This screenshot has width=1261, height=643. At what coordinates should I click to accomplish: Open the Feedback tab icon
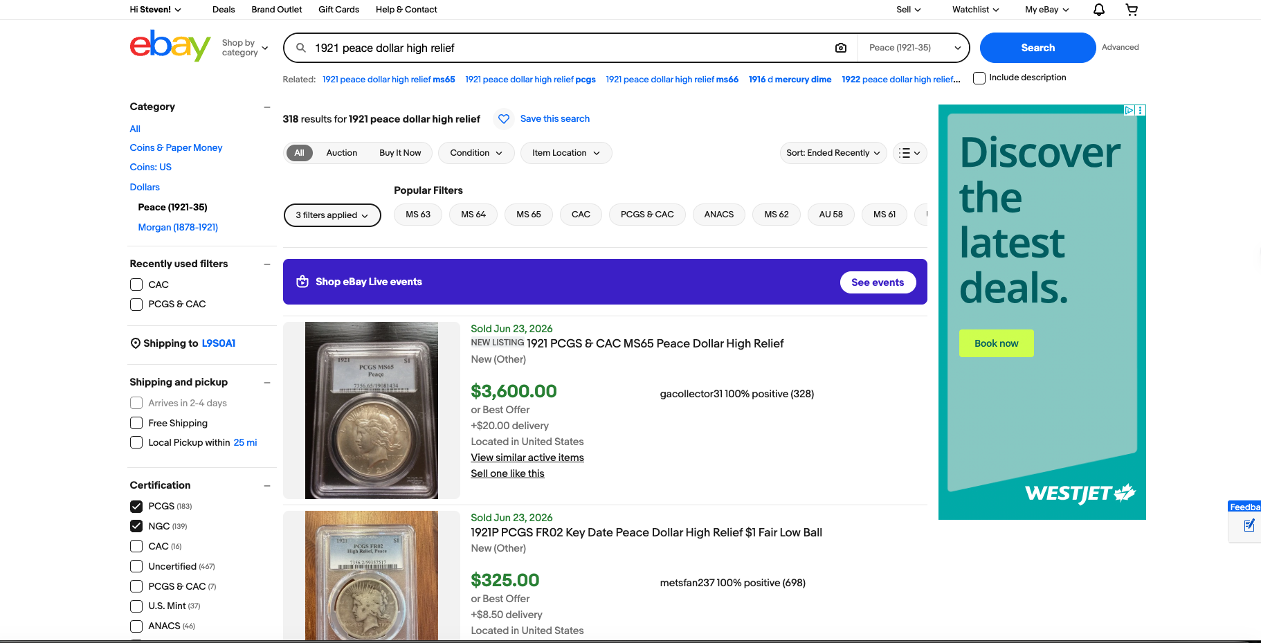coord(1249,525)
